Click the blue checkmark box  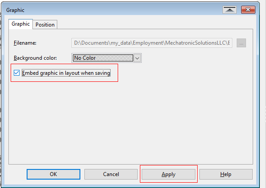16,73
